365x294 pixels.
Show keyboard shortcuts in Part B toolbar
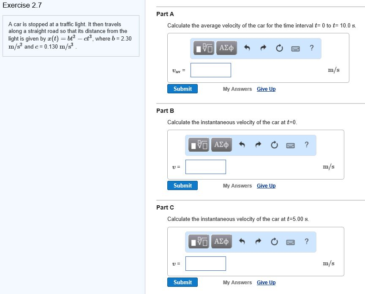(291, 145)
